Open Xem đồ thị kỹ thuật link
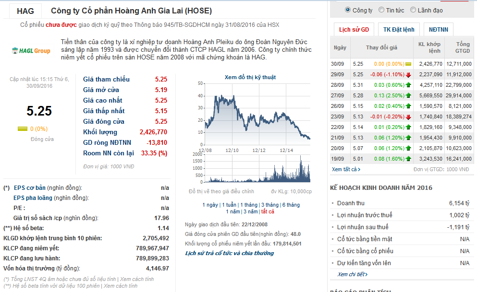This screenshot has height=292, width=477. point(250,77)
